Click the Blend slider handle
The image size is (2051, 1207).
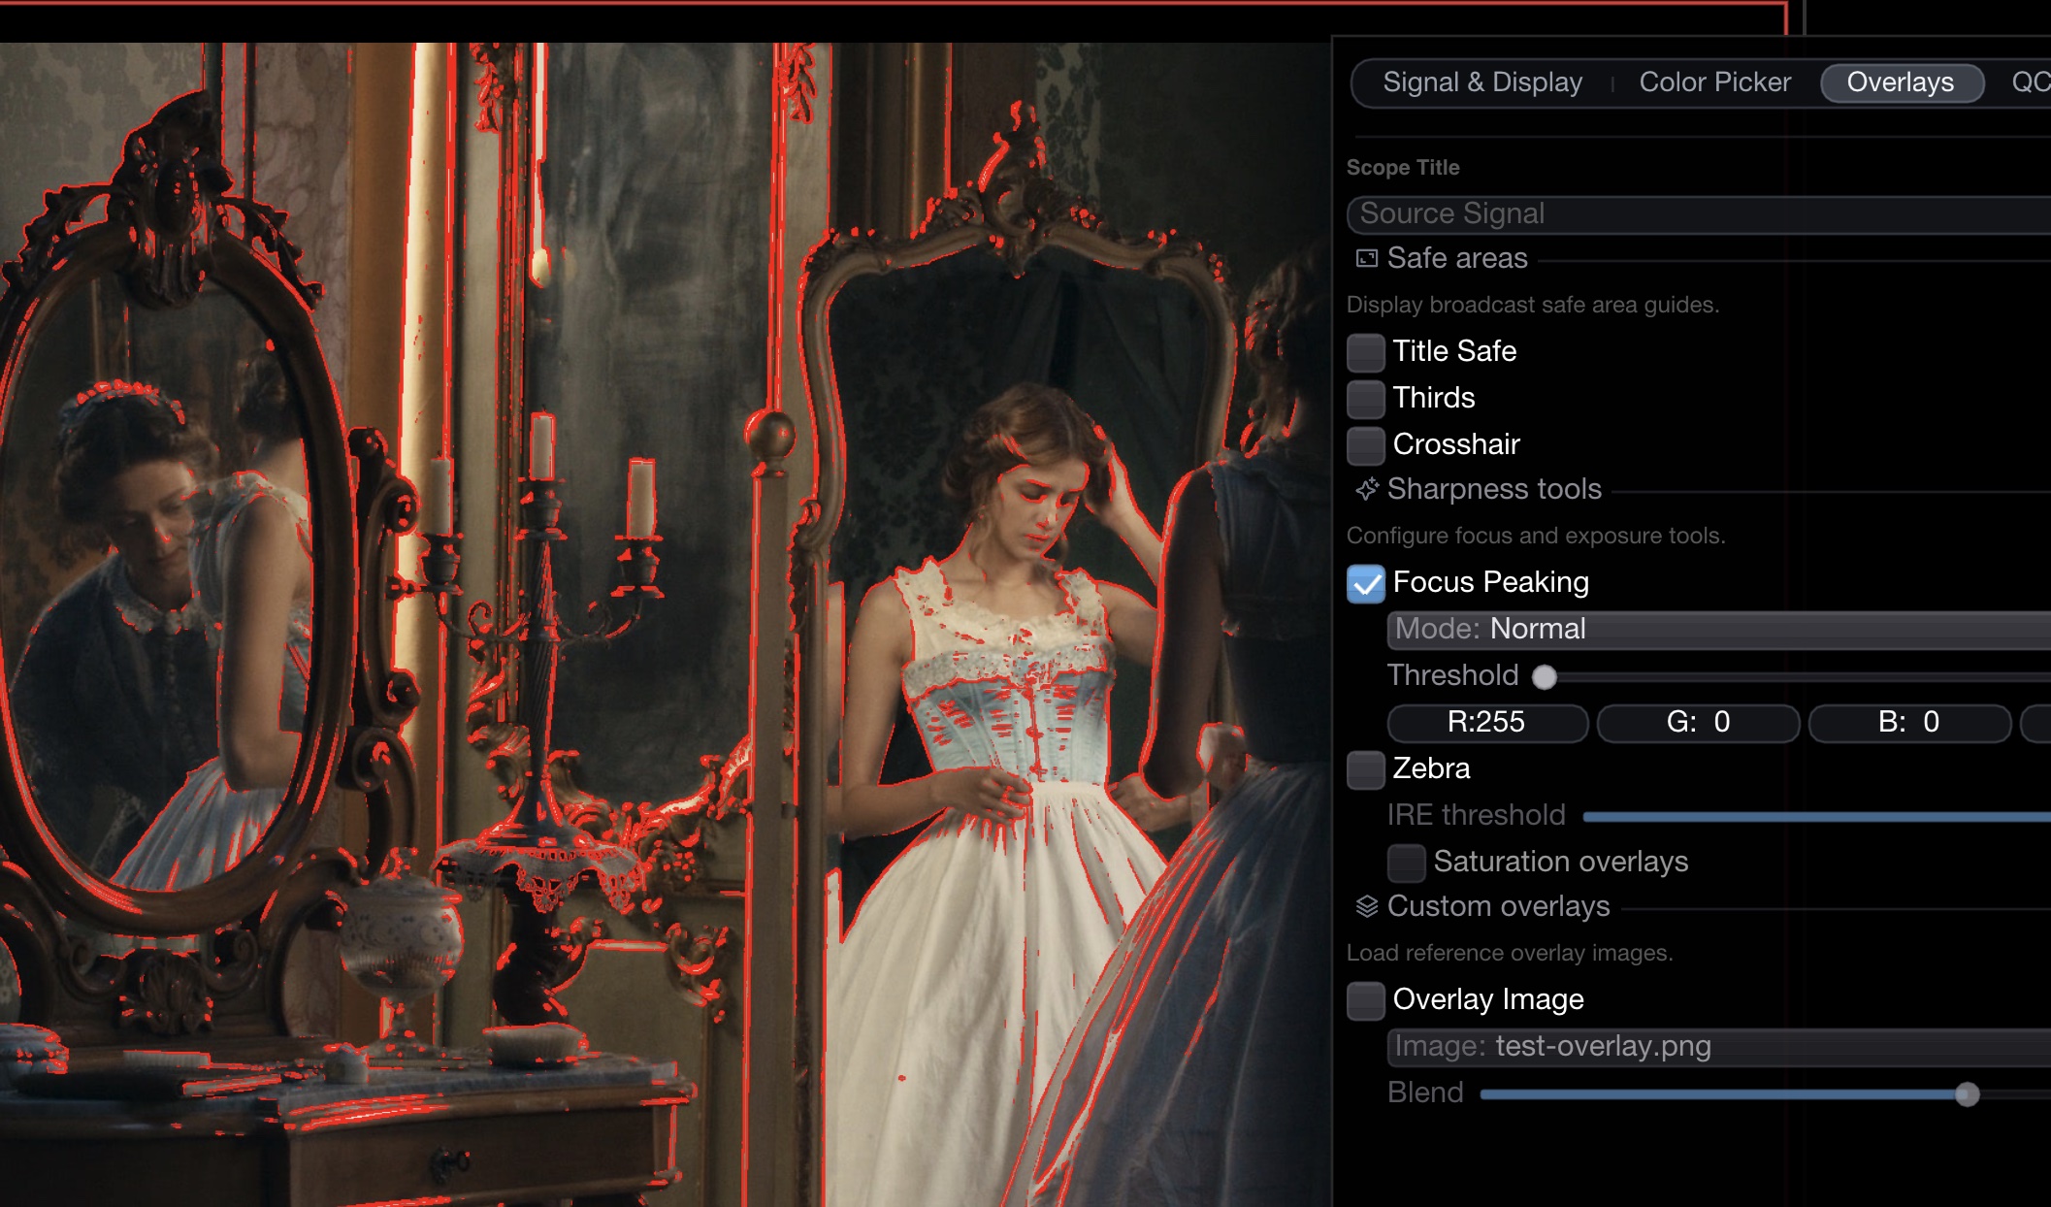click(x=1967, y=1094)
